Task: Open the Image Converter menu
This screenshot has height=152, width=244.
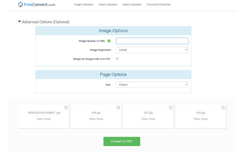Action: point(83,5)
